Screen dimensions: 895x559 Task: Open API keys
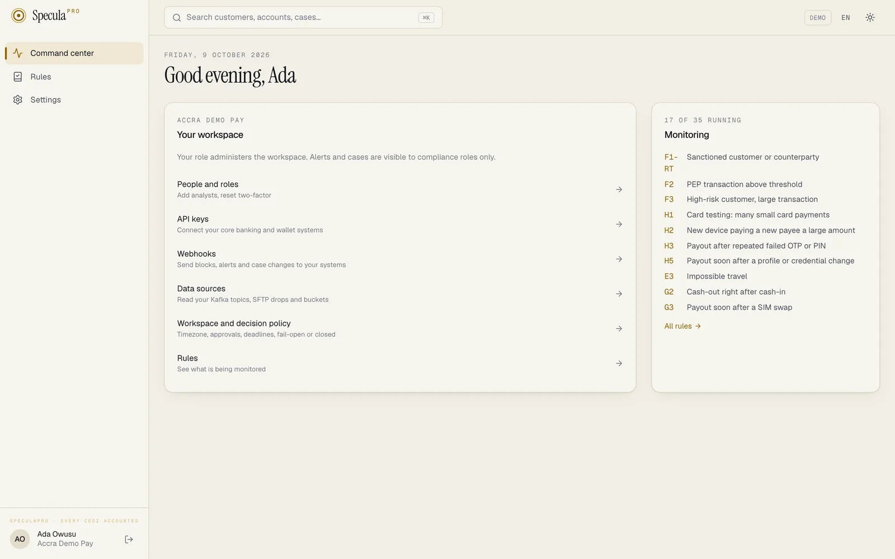(x=400, y=224)
